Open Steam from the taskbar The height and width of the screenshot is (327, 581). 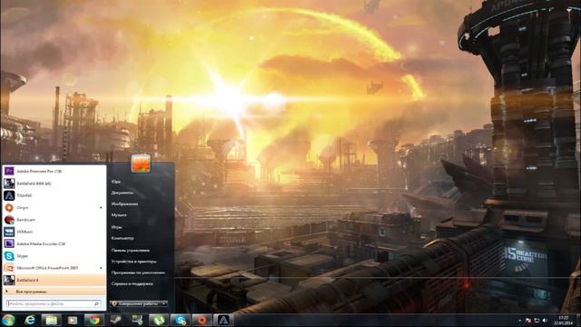coord(115,320)
